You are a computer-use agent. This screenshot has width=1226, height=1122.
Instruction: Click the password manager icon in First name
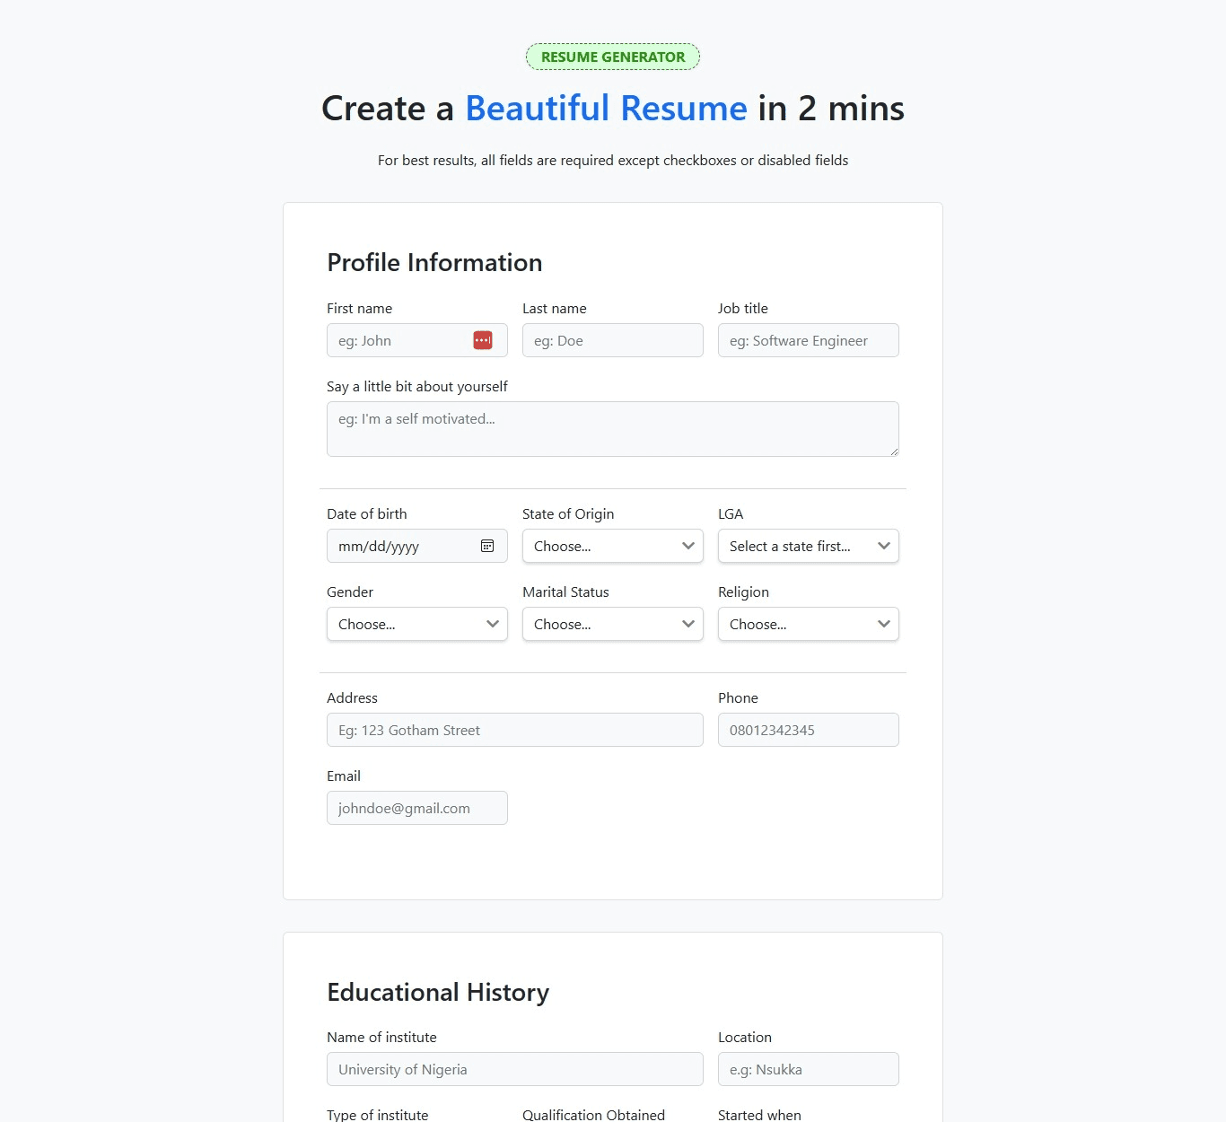[483, 340]
